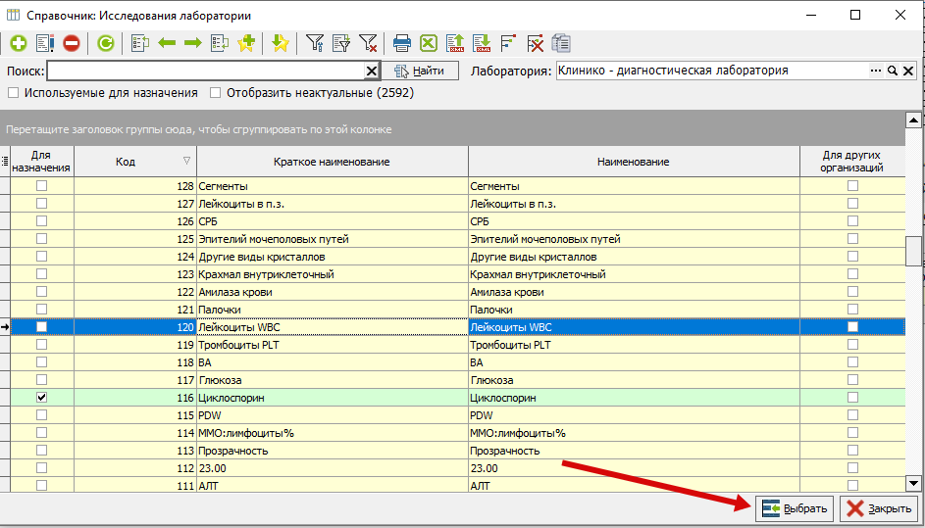Screen dimensions: 925x528
Task: Check 'Для назначения' for Глюкоза row
Action: pos(42,380)
